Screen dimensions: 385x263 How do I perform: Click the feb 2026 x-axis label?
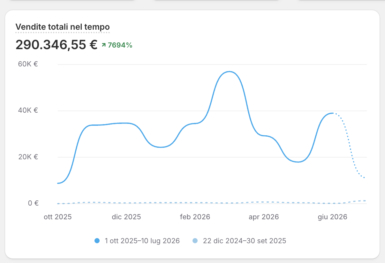[x=195, y=217]
